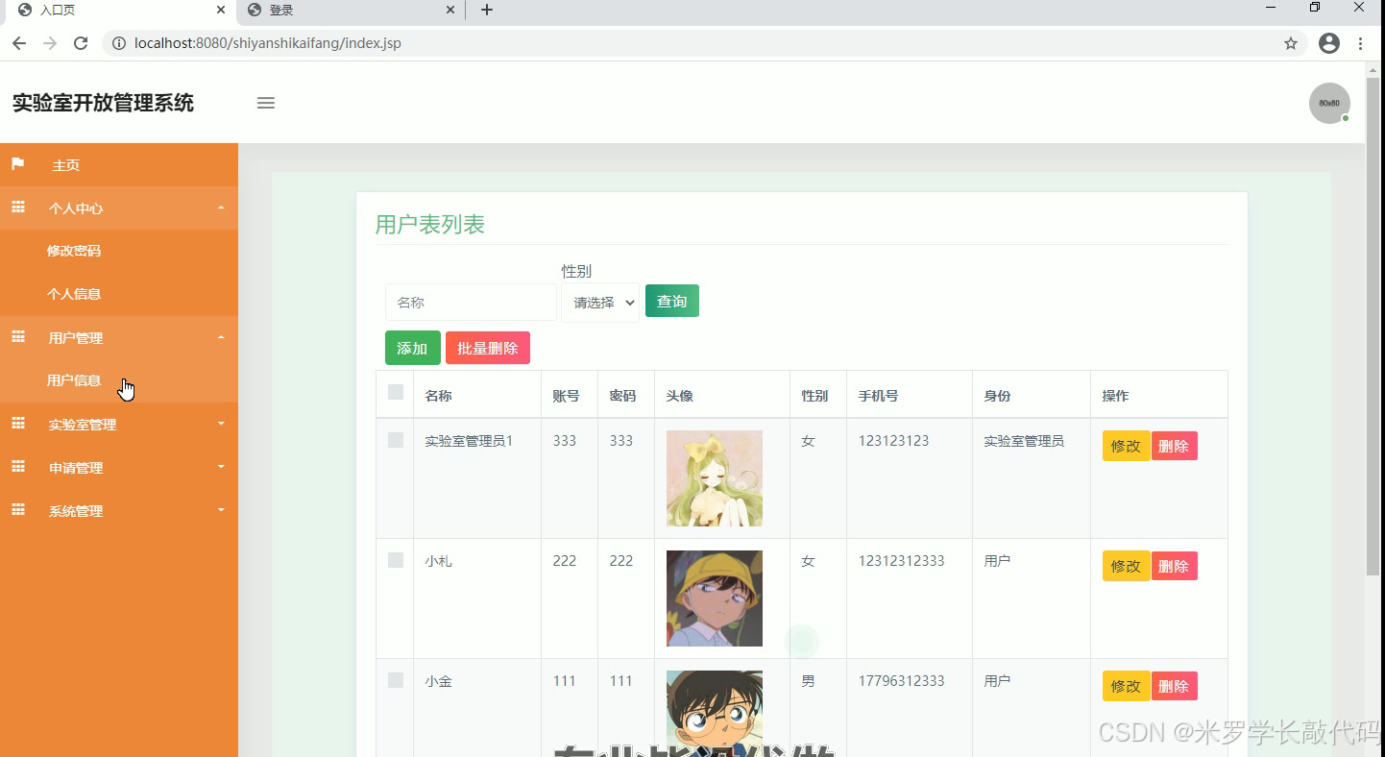
Task: Click the hamburger menu icon in the header
Action: [x=265, y=103]
